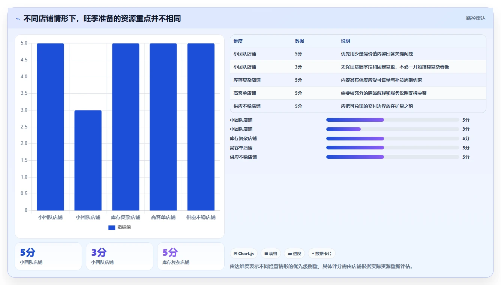Click the footer note starting 雷达维度表示
The image size is (501, 285).
321,267
